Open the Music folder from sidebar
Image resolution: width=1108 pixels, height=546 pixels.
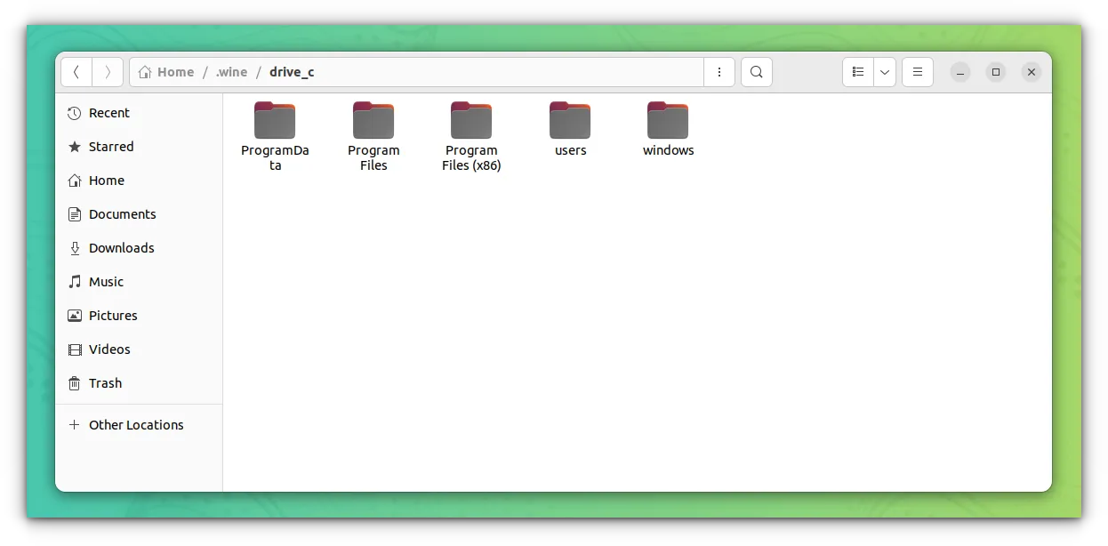pos(107,281)
